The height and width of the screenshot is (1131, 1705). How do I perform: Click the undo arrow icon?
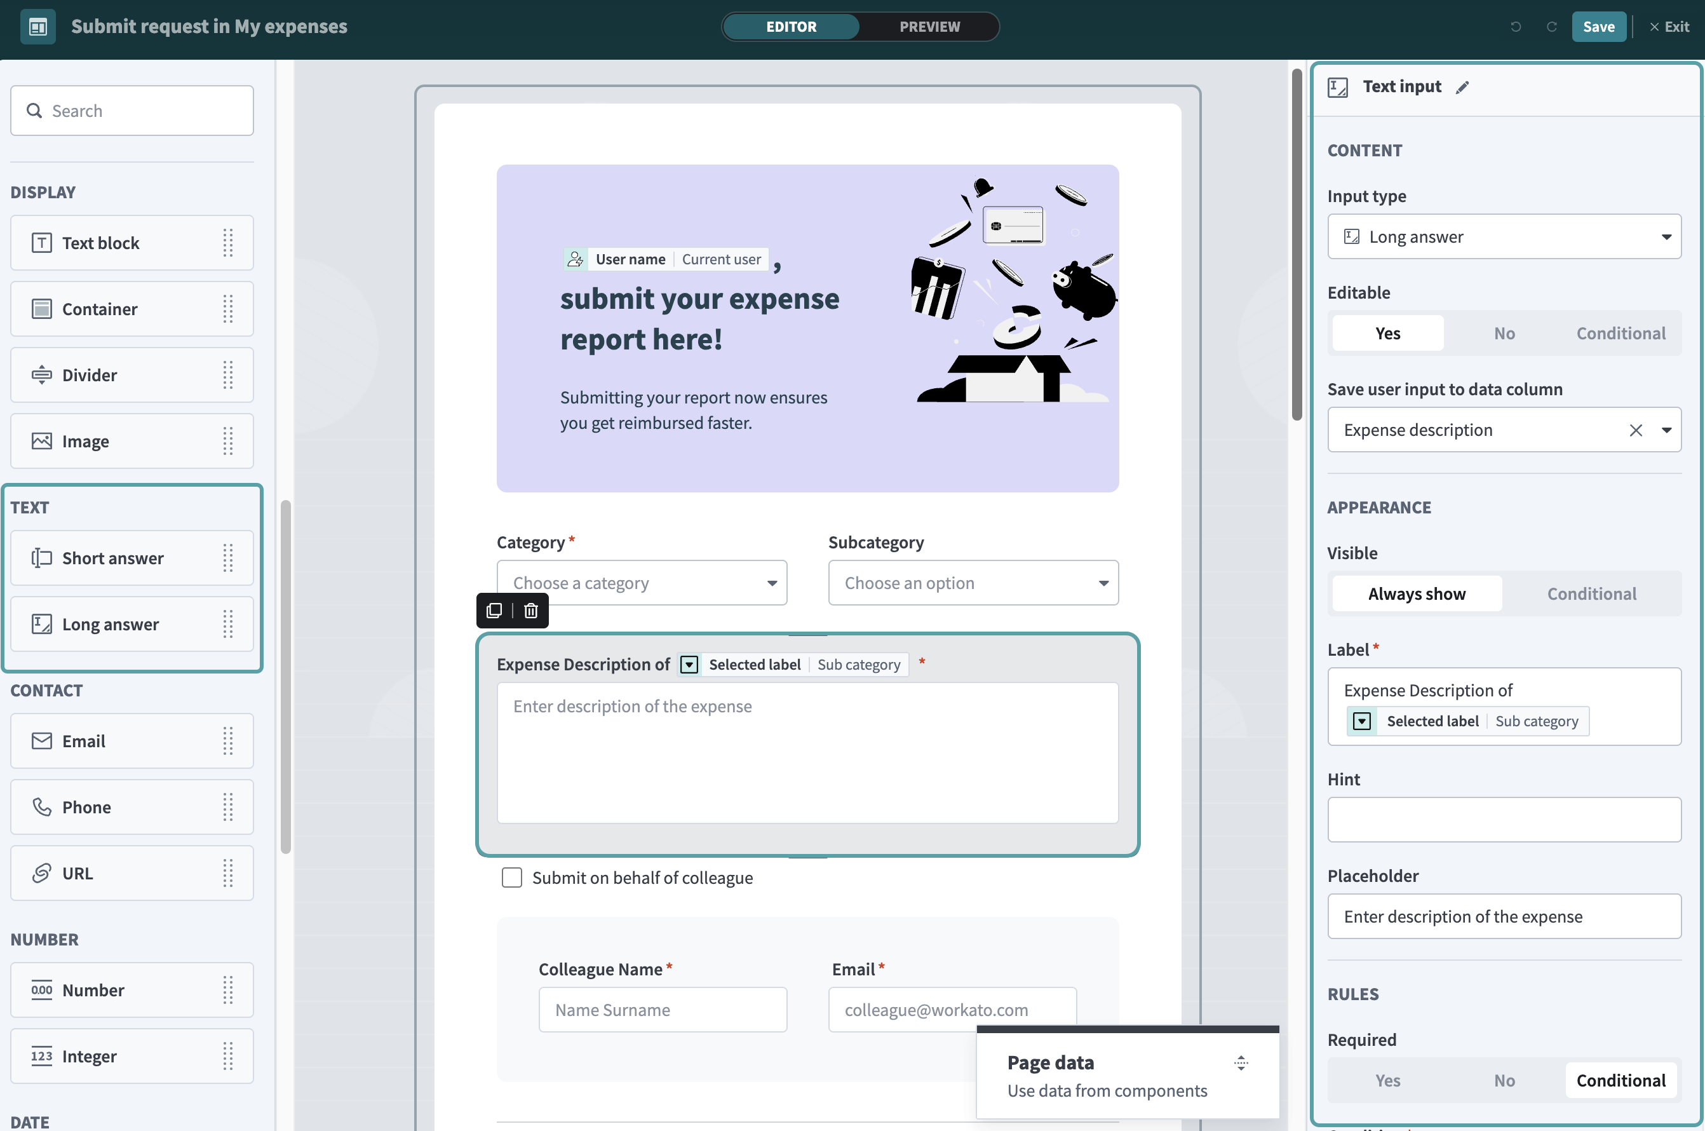(x=1516, y=27)
